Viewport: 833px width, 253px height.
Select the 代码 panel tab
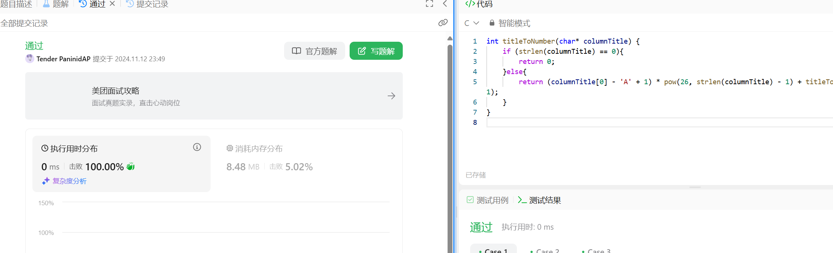point(479,4)
